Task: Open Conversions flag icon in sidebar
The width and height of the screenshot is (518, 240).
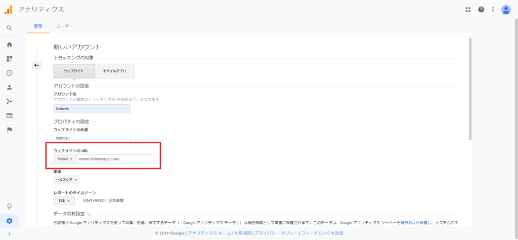Action: point(9,130)
